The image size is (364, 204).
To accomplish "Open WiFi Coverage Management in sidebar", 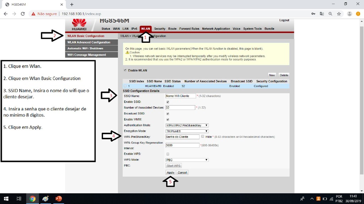I will coord(91,55).
